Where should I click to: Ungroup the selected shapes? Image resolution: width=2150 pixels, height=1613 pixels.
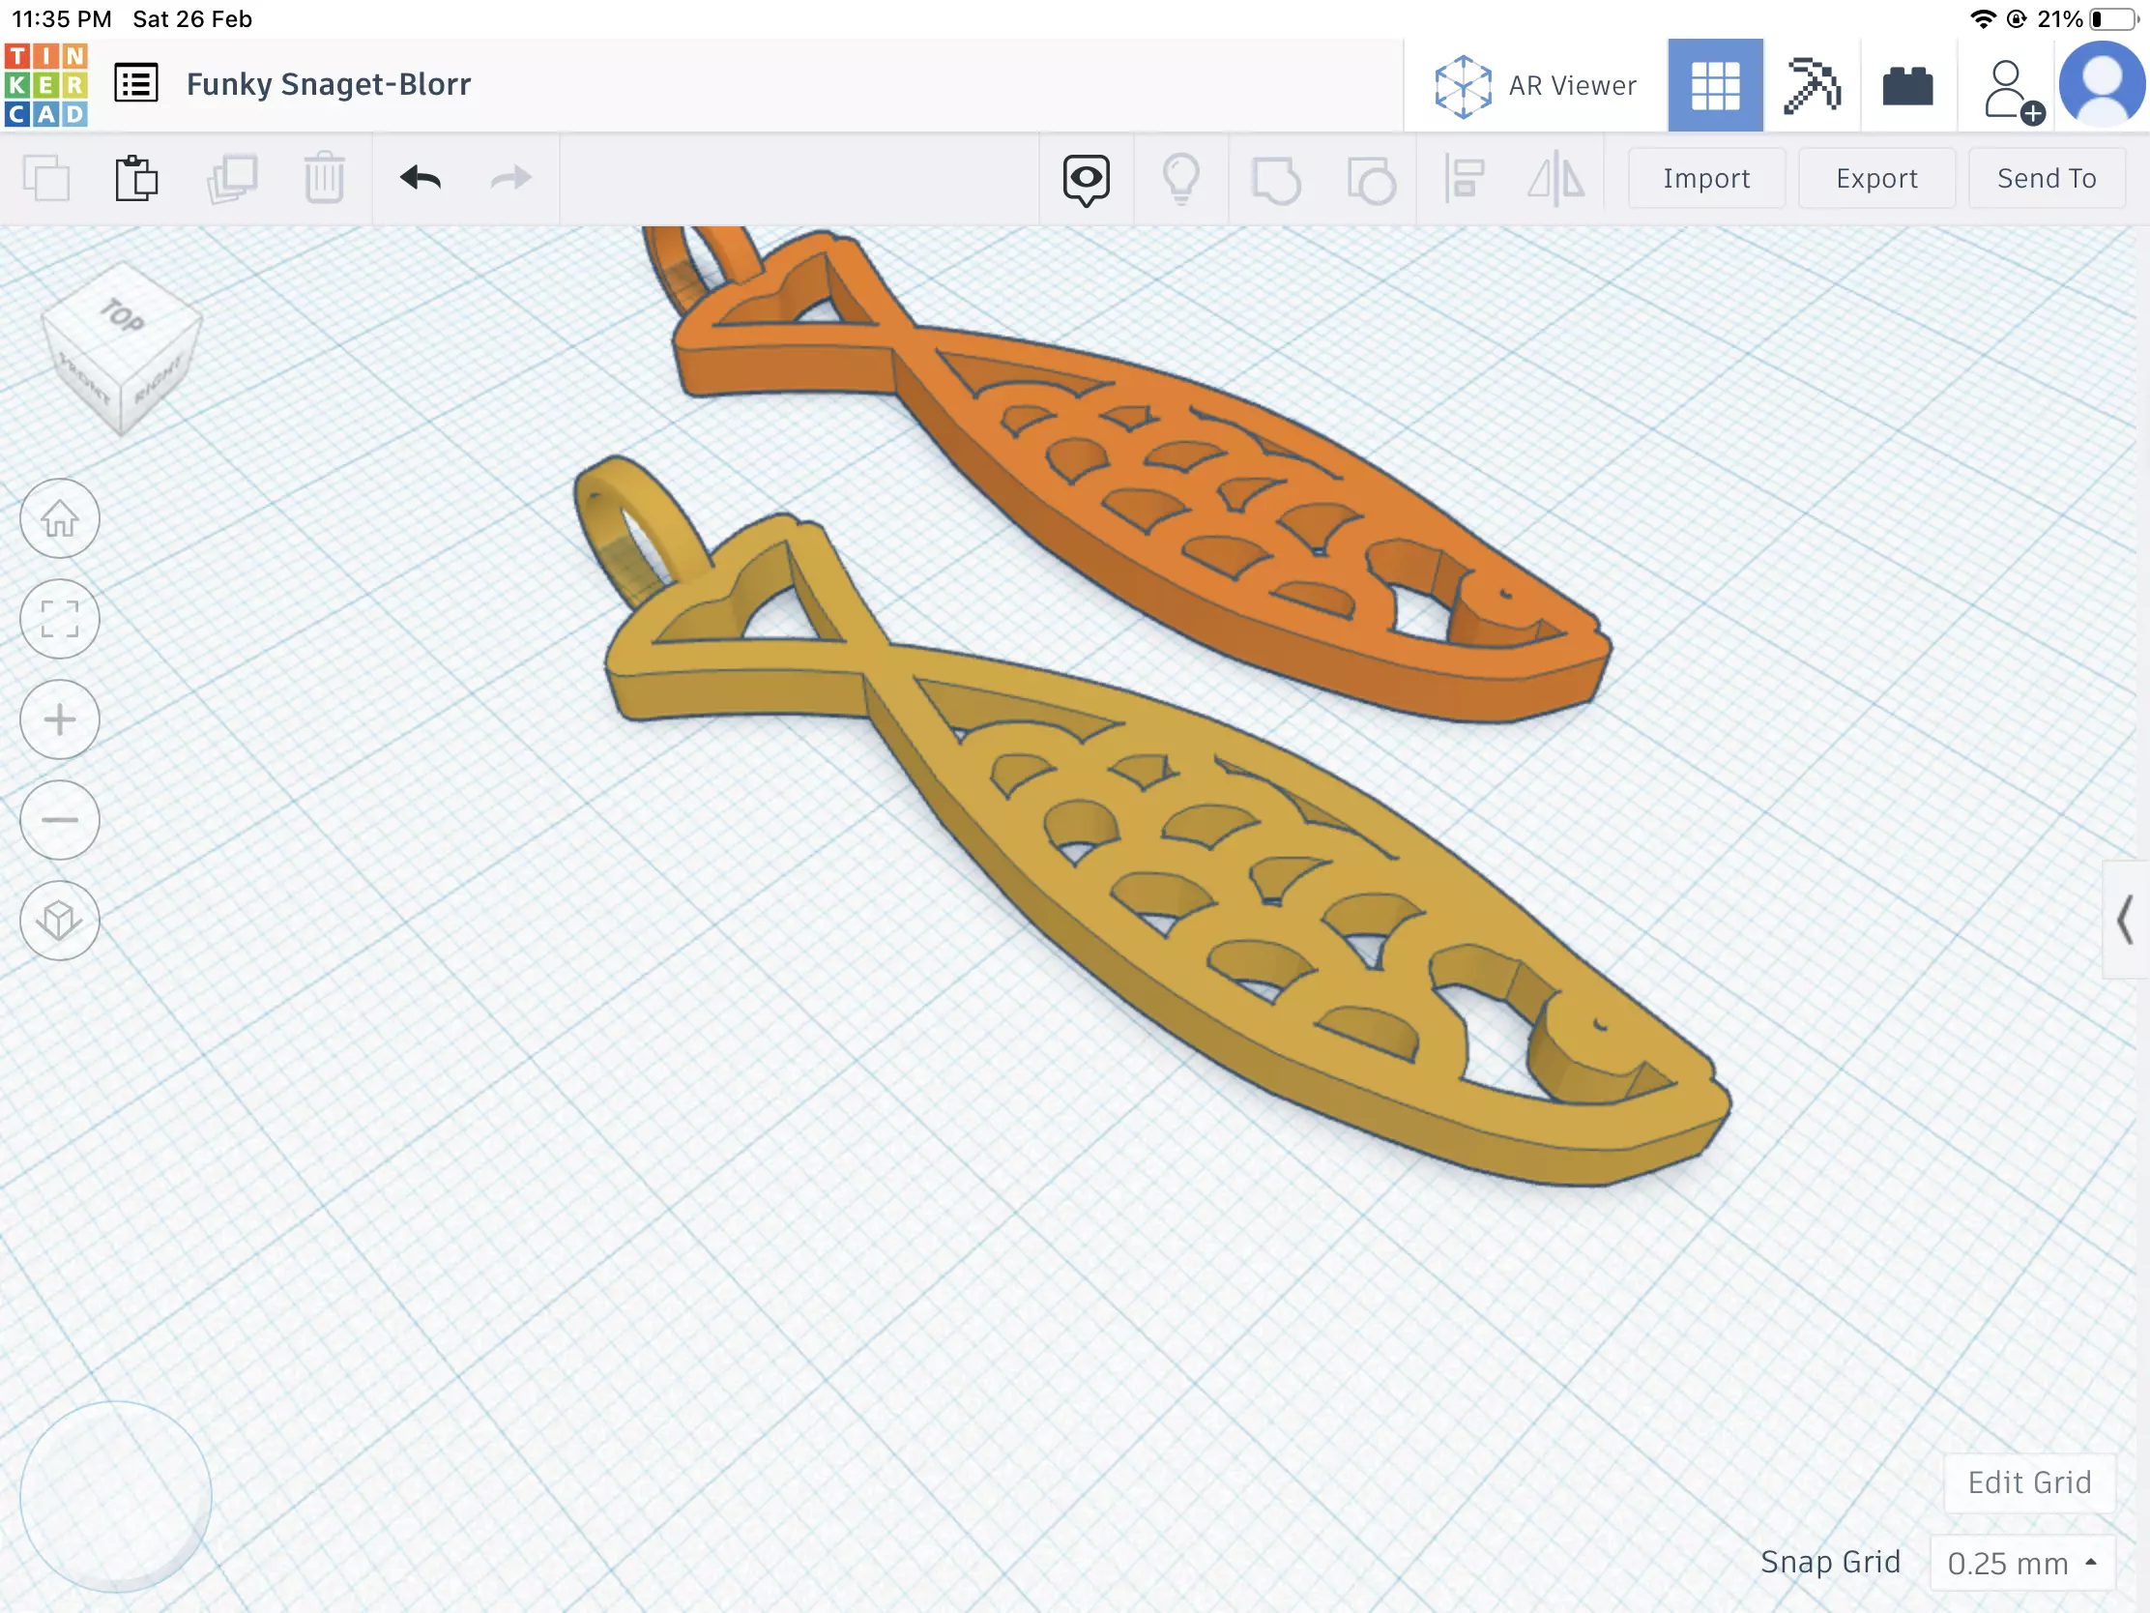pos(1371,180)
